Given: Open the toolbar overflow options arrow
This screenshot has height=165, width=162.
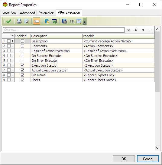Looking at the screenshot, I should point(85,21).
